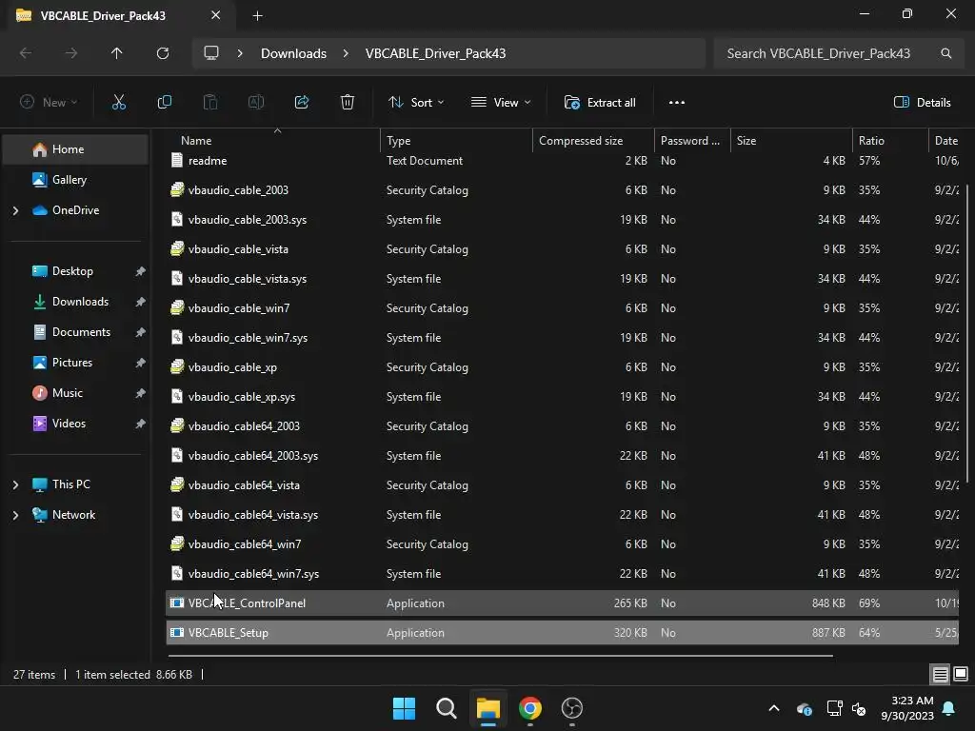The image size is (975, 731).
Task: Switch to large thumbnails view icon
Action: pyautogui.click(x=961, y=674)
